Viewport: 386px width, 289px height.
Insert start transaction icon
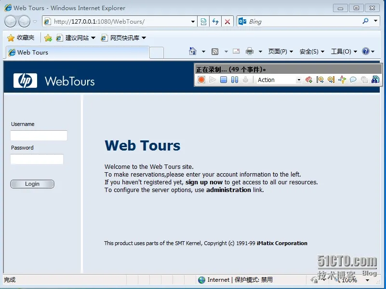[320, 80]
